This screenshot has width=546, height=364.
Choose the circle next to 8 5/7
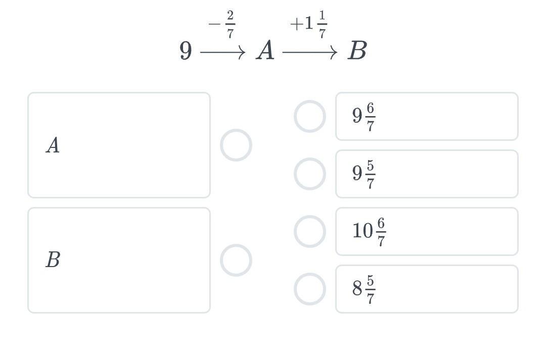[x=310, y=289]
